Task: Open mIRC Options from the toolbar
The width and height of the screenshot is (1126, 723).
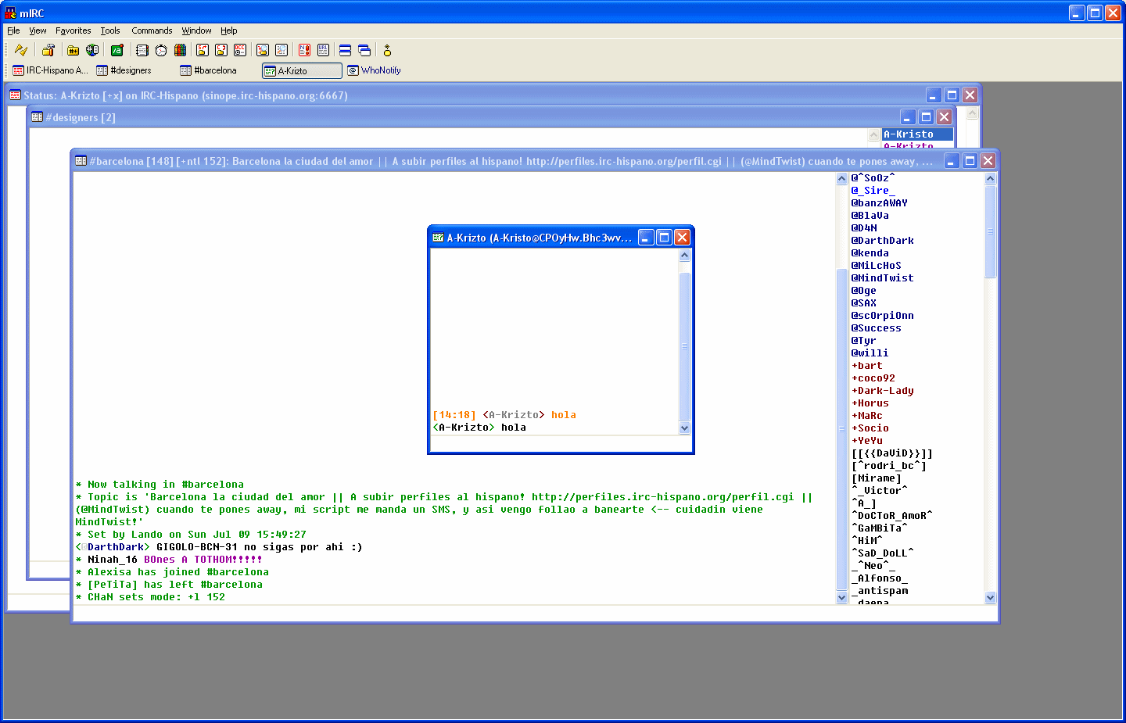Action: [x=48, y=50]
